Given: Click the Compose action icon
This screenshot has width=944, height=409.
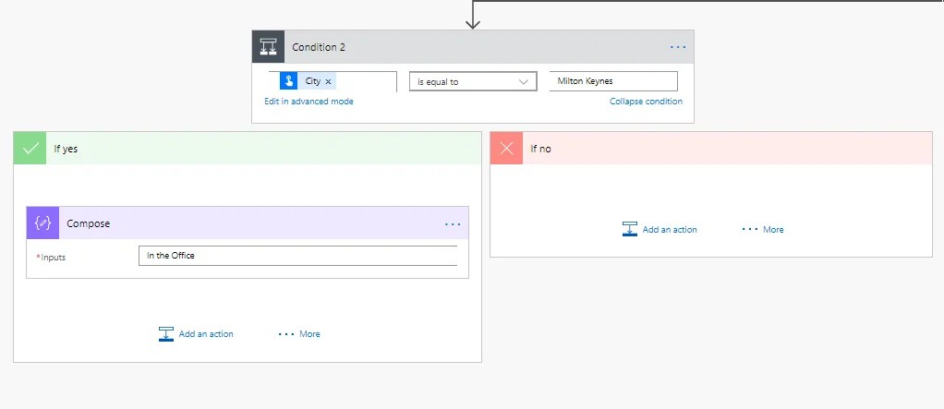Looking at the screenshot, I should click(42, 223).
